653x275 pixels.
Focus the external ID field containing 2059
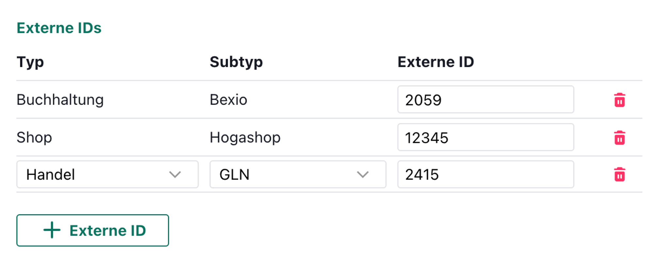point(485,100)
